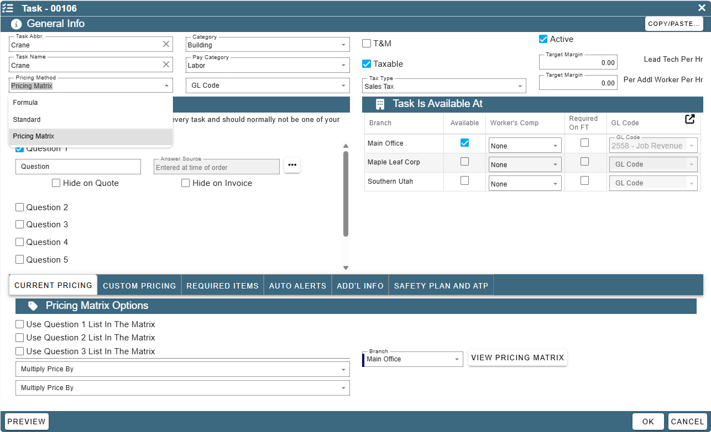Screen dimensions: 711x432
Task: Click the questions list vertical scrollbar
Action: 346,193
